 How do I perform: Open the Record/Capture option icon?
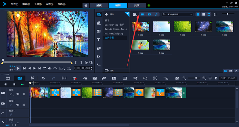point(74,78)
